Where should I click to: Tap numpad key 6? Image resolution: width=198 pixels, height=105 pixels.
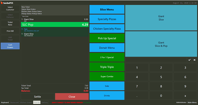coord(185,77)
